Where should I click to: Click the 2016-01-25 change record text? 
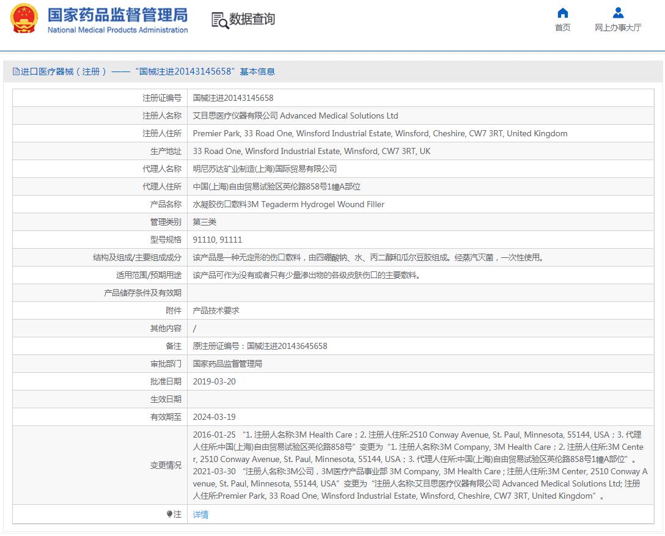click(x=417, y=447)
